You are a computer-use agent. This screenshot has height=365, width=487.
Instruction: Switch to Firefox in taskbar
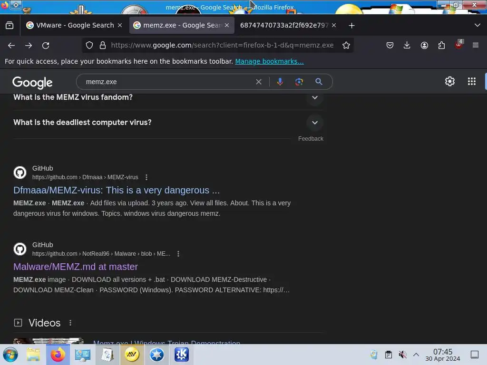(x=58, y=355)
